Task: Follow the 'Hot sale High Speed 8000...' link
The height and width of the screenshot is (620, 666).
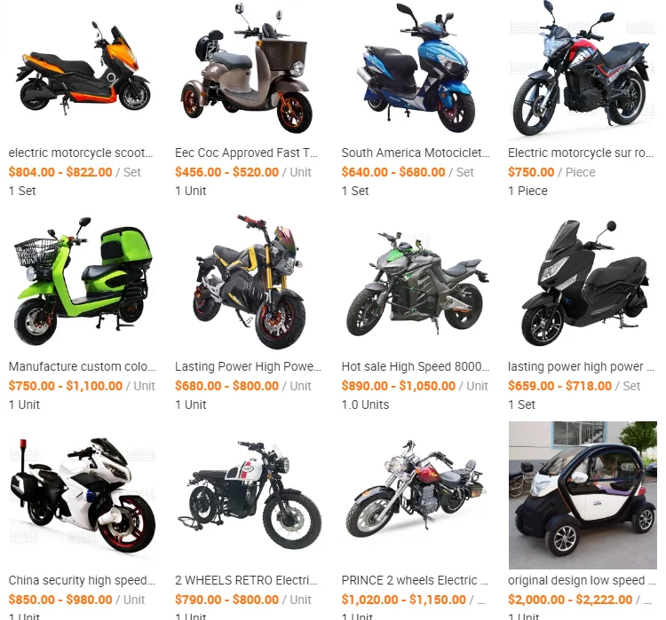Action: 416,366
